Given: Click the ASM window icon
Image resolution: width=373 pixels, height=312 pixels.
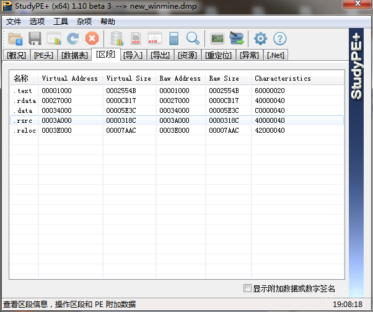Looking at the screenshot, I should pos(155,38).
